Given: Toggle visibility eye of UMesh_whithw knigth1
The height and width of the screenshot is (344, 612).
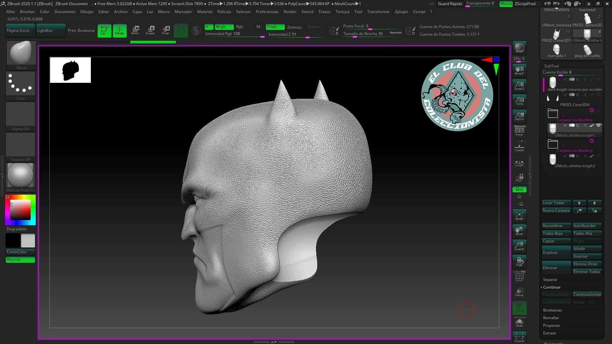Looking at the screenshot, I should [599, 125].
